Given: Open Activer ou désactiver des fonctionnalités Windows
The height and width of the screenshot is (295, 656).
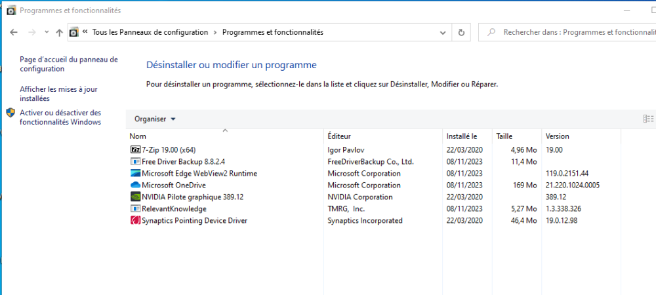Looking at the screenshot, I should pos(60,117).
